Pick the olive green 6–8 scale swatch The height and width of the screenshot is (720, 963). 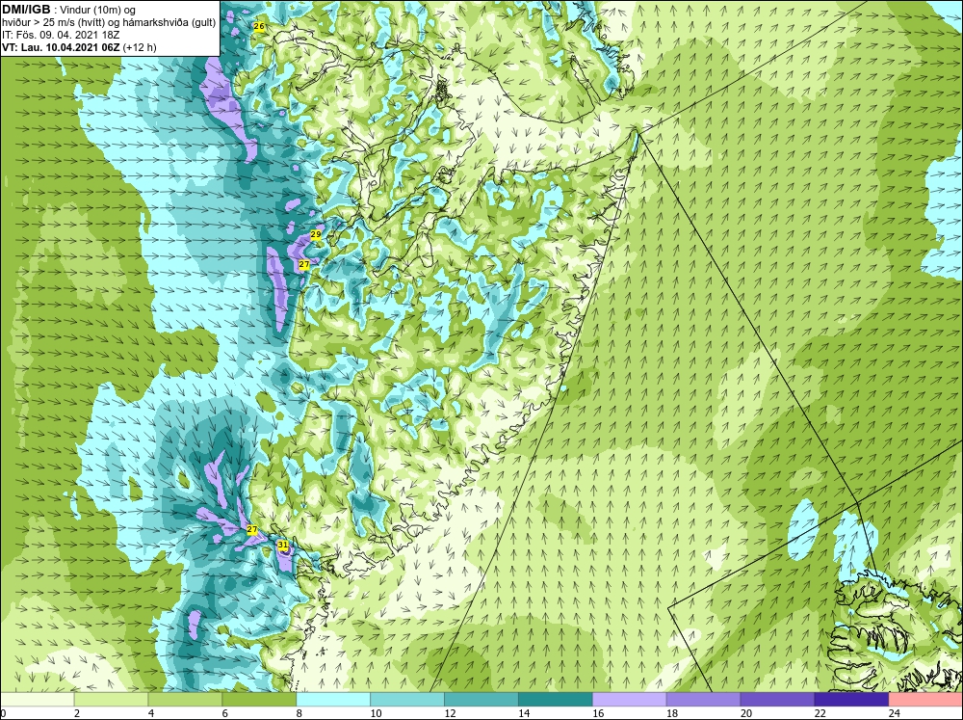click(259, 699)
